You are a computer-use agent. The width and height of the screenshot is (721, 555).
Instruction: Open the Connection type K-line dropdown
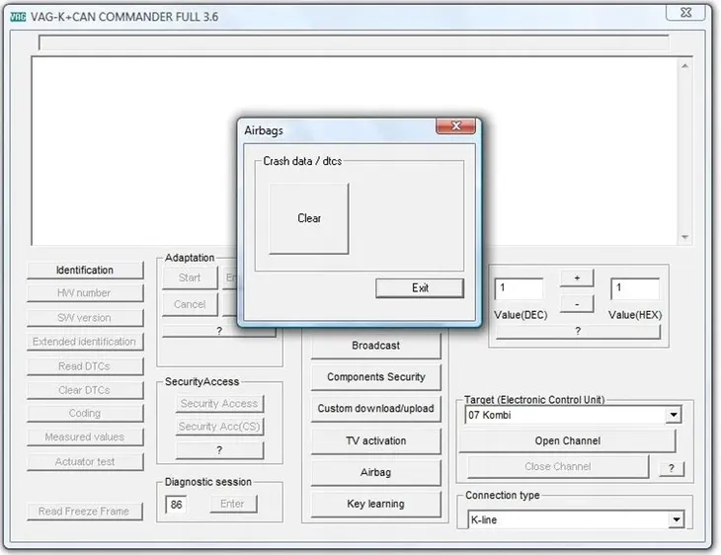(x=676, y=520)
